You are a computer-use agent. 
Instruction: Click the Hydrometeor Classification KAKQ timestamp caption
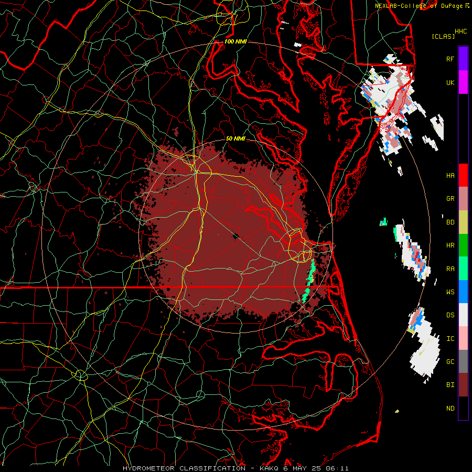point(235,468)
